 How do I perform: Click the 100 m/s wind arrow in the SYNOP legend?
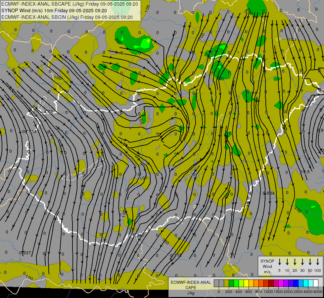tap(318, 262)
